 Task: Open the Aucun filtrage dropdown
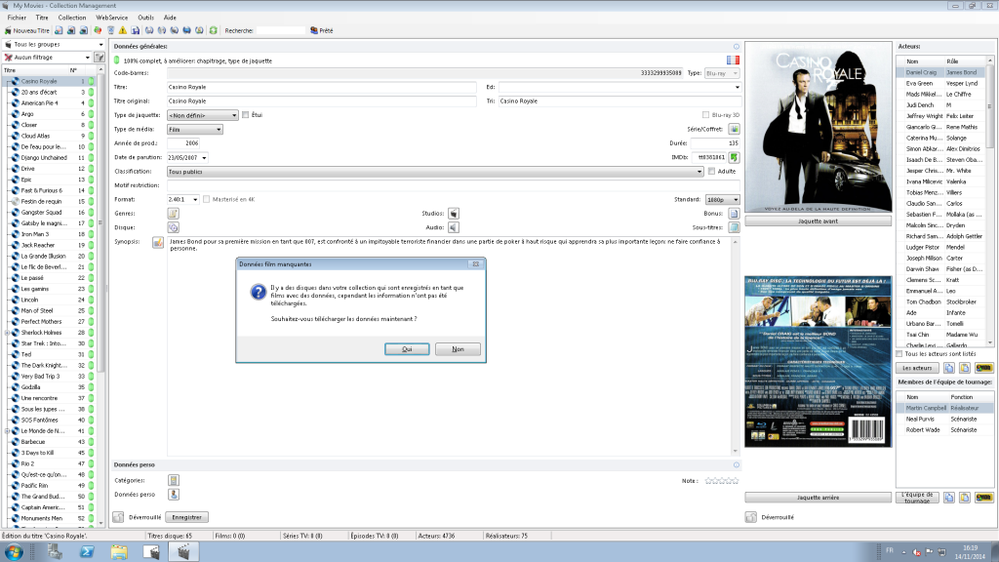pos(47,58)
